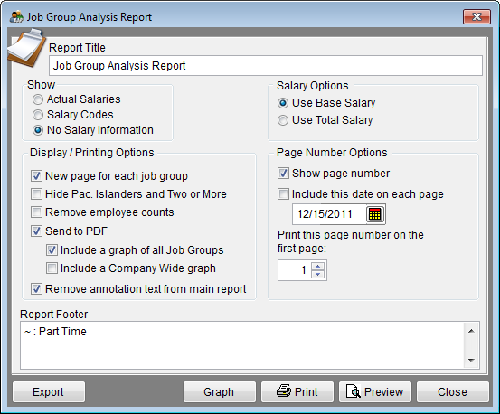
Task: Select the Salary Codes option
Action: pyautogui.click(x=38, y=115)
